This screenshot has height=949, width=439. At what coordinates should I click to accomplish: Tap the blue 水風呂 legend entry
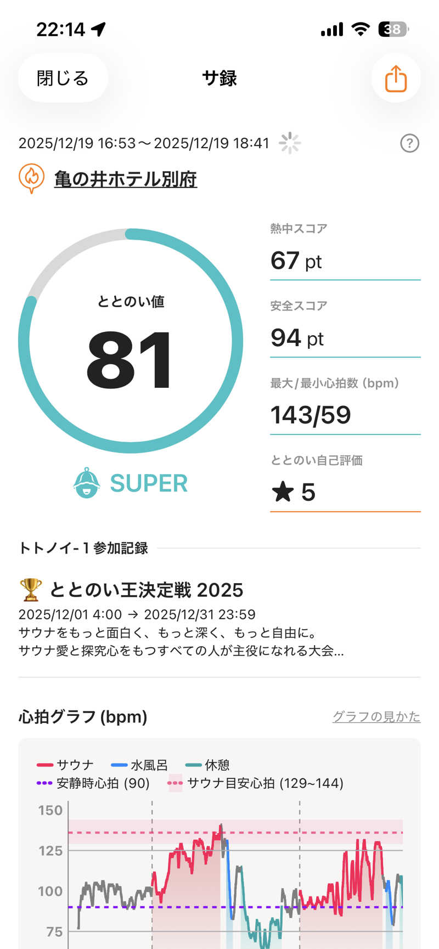click(139, 765)
